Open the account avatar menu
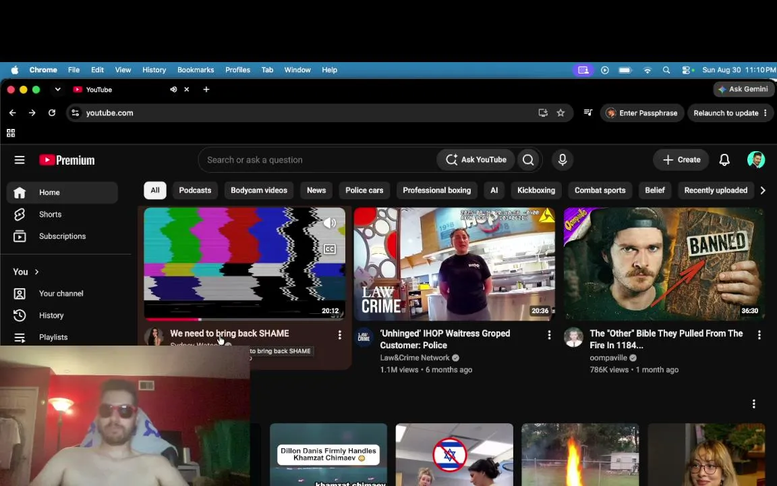Image resolution: width=777 pixels, height=486 pixels. point(755,160)
